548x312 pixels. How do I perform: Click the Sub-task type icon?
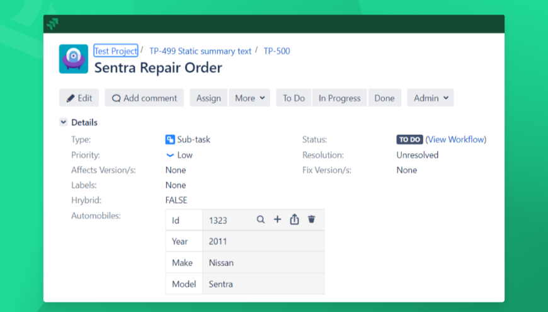pyautogui.click(x=170, y=139)
